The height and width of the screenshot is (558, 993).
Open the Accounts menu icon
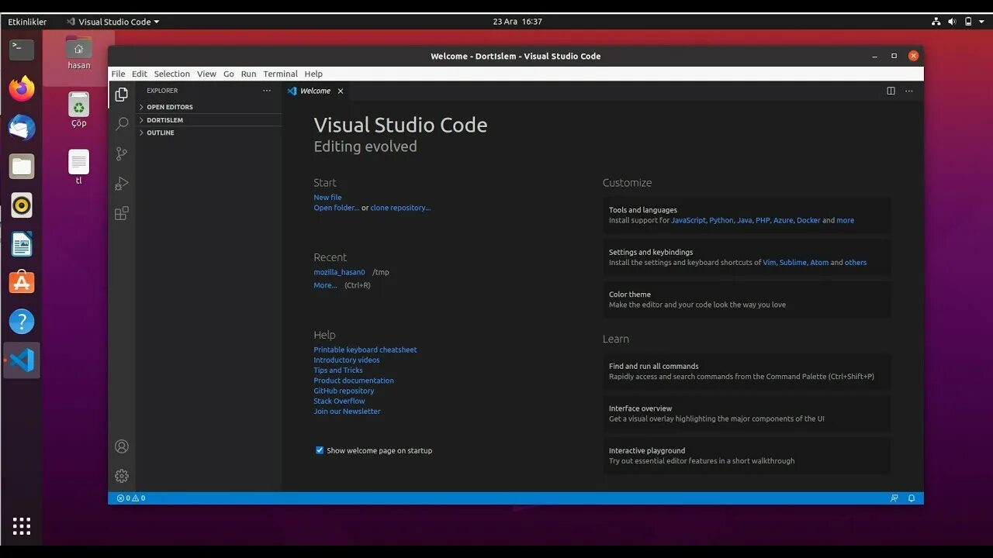coord(122,446)
